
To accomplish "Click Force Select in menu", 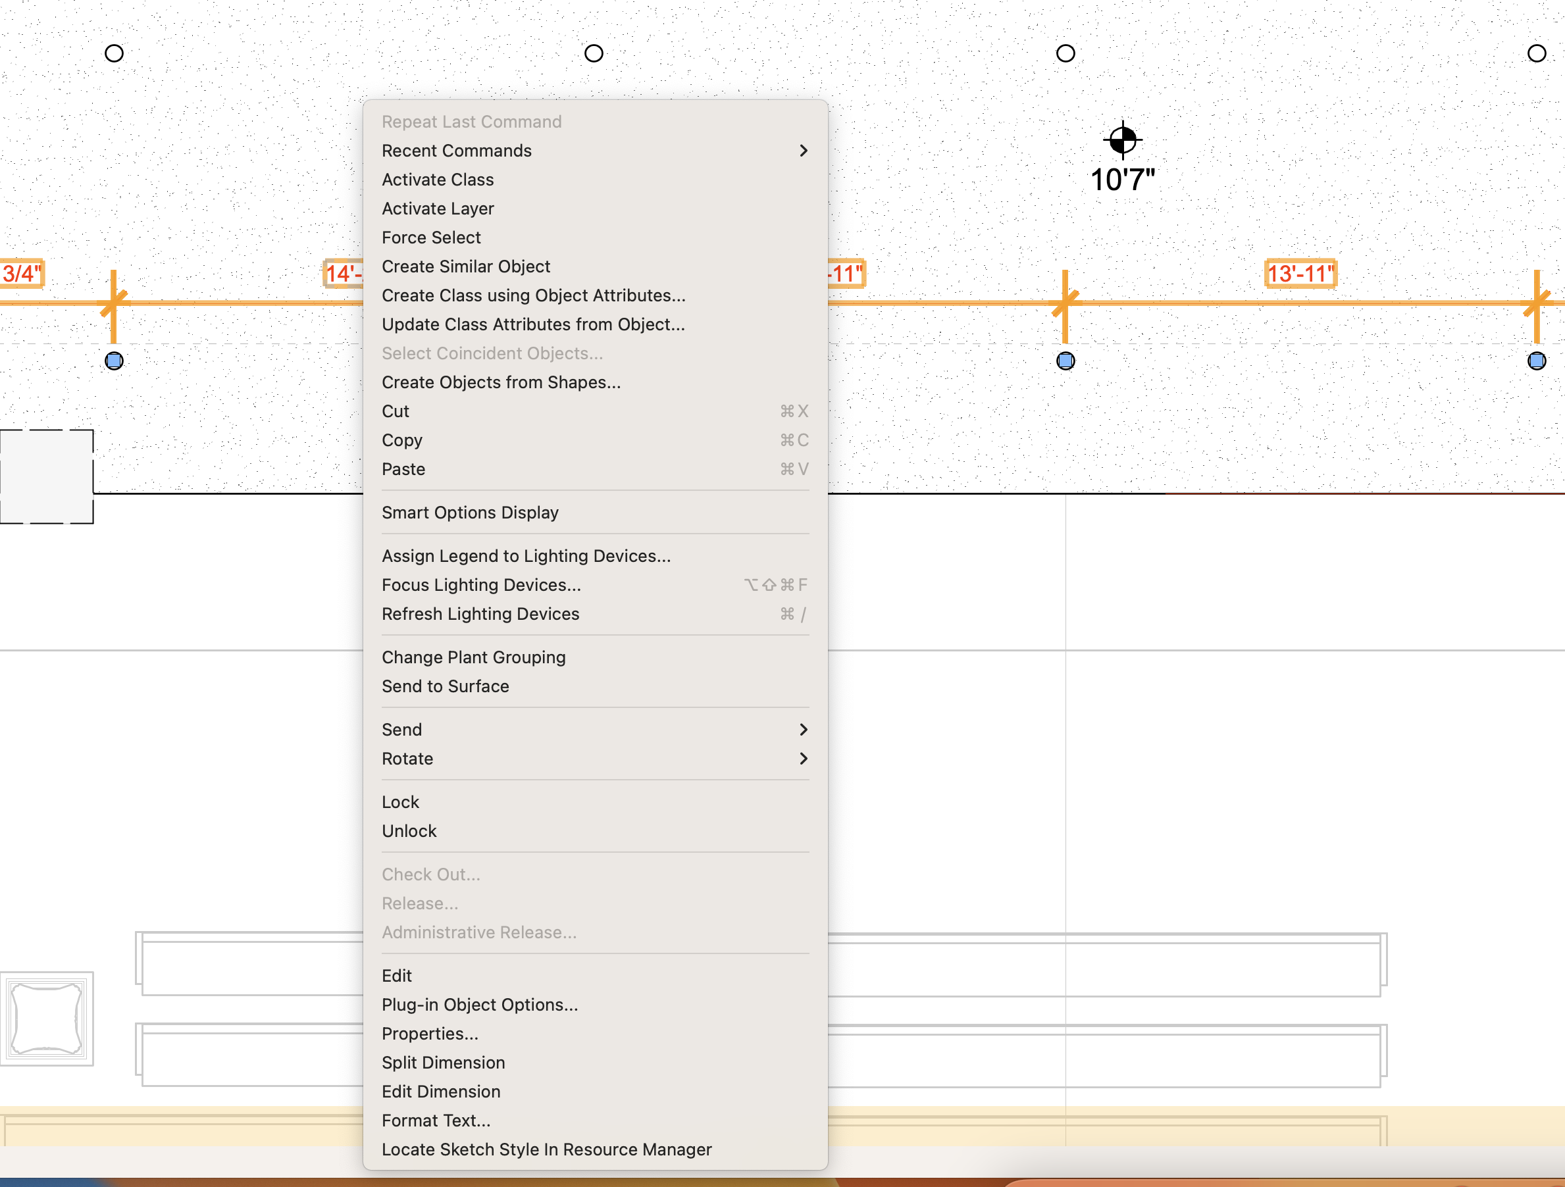I will coord(431,238).
